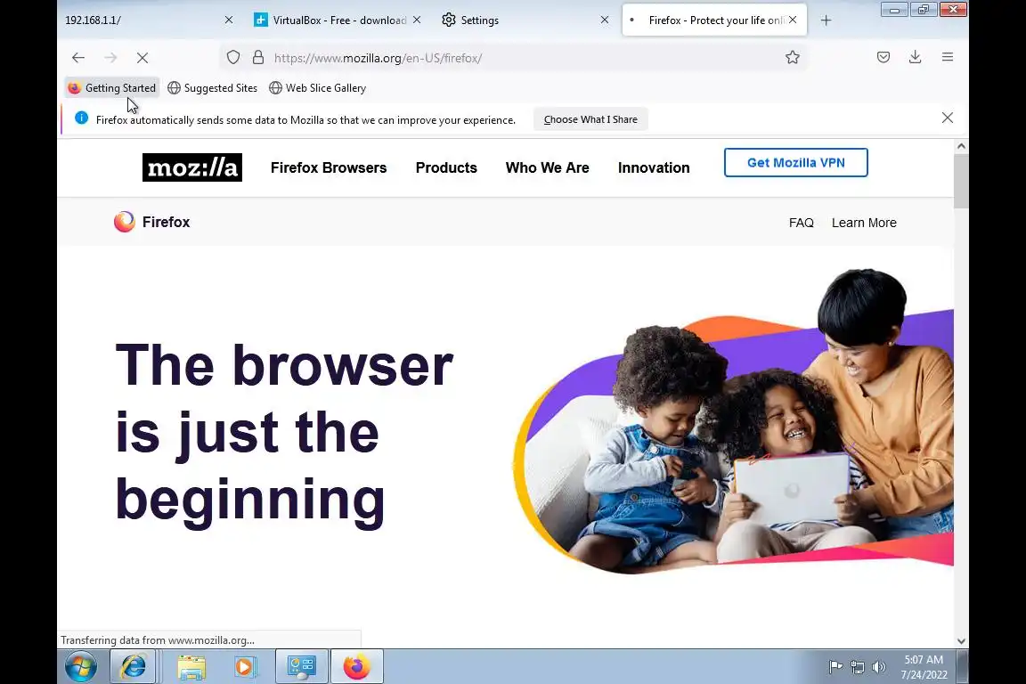Click the page scrollbar down arrow
The width and height of the screenshot is (1026, 684).
tap(961, 641)
